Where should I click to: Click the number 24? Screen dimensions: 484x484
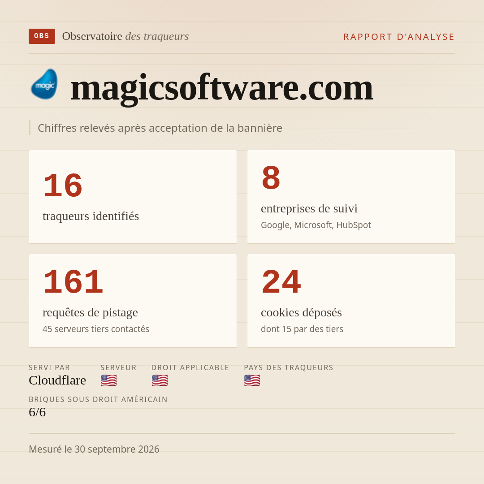281,282
